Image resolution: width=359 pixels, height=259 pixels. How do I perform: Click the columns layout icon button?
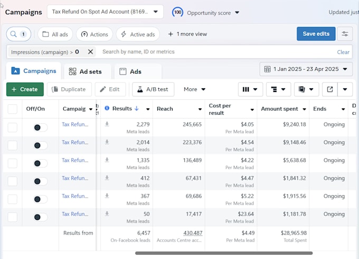(250, 89)
